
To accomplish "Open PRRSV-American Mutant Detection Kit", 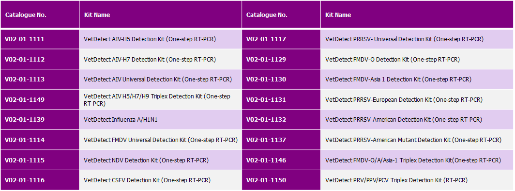I will (413, 140).
